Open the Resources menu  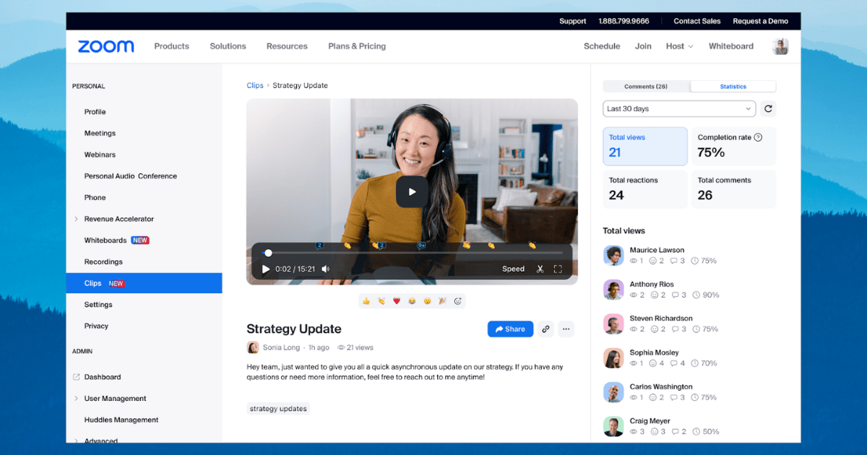pyautogui.click(x=287, y=46)
